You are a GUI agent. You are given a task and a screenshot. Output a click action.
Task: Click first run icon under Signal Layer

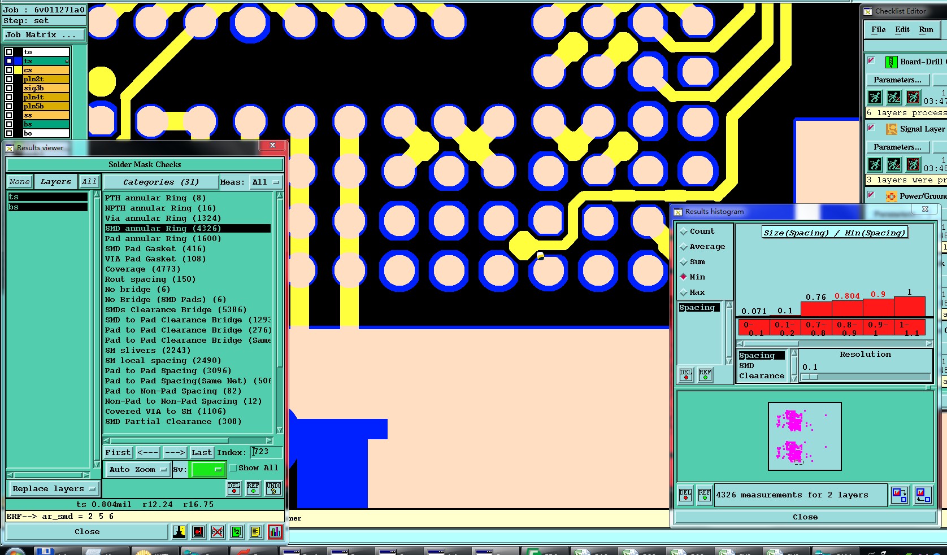pyautogui.click(x=875, y=164)
